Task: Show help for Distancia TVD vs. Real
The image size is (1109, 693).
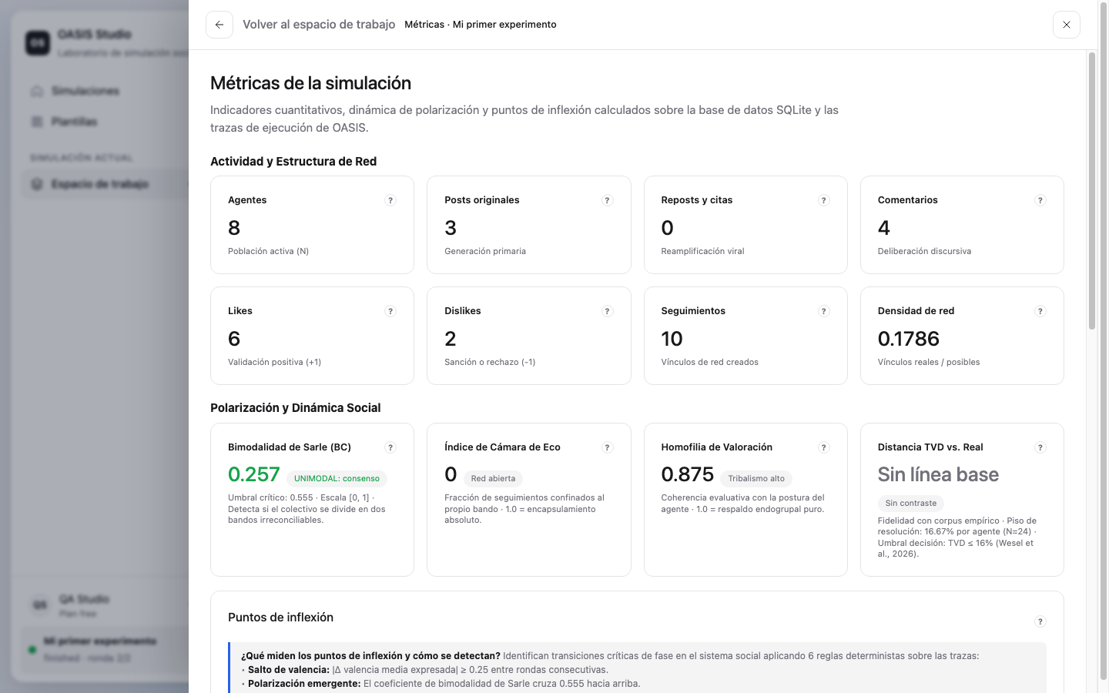Action: [x=1040, y=447]
